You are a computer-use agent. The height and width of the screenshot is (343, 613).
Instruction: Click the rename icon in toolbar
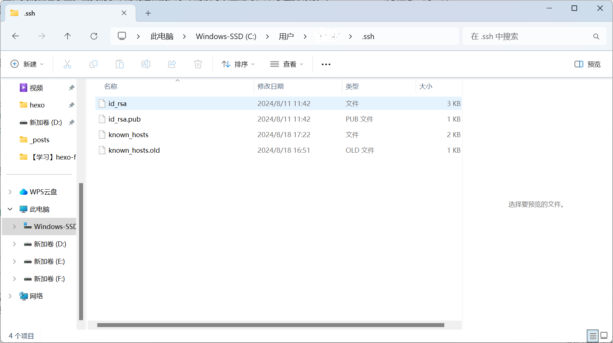(146, 64)
